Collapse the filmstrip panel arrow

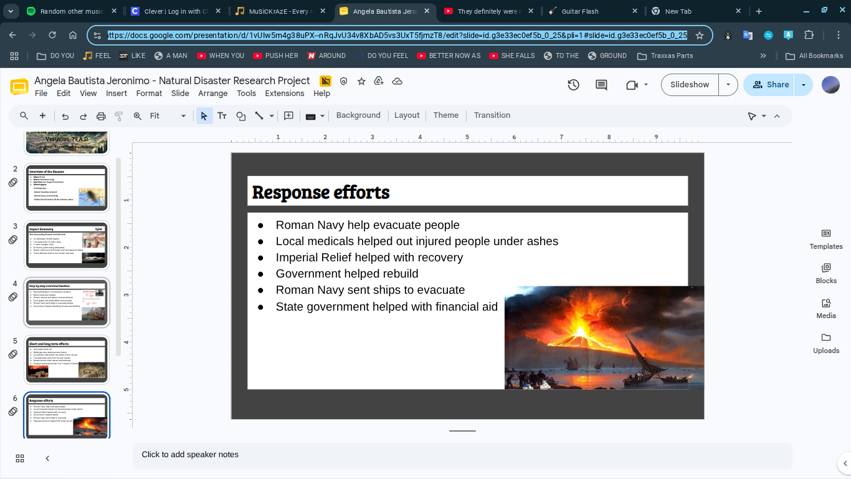point(47,458)
